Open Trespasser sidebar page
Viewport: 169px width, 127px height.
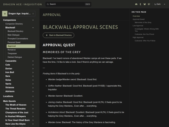point(12,53)
